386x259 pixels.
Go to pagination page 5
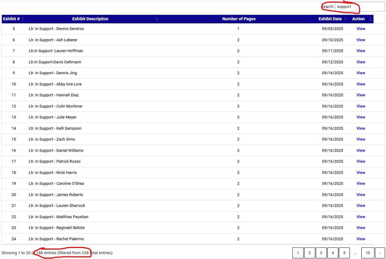(344, 253)
